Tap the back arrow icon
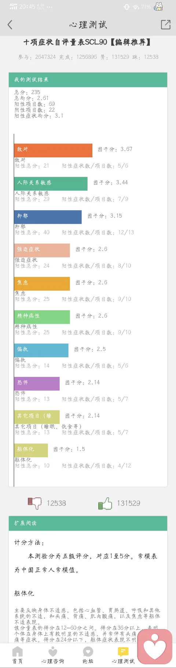Screen dimensions: 176x668 coord(10,25)
